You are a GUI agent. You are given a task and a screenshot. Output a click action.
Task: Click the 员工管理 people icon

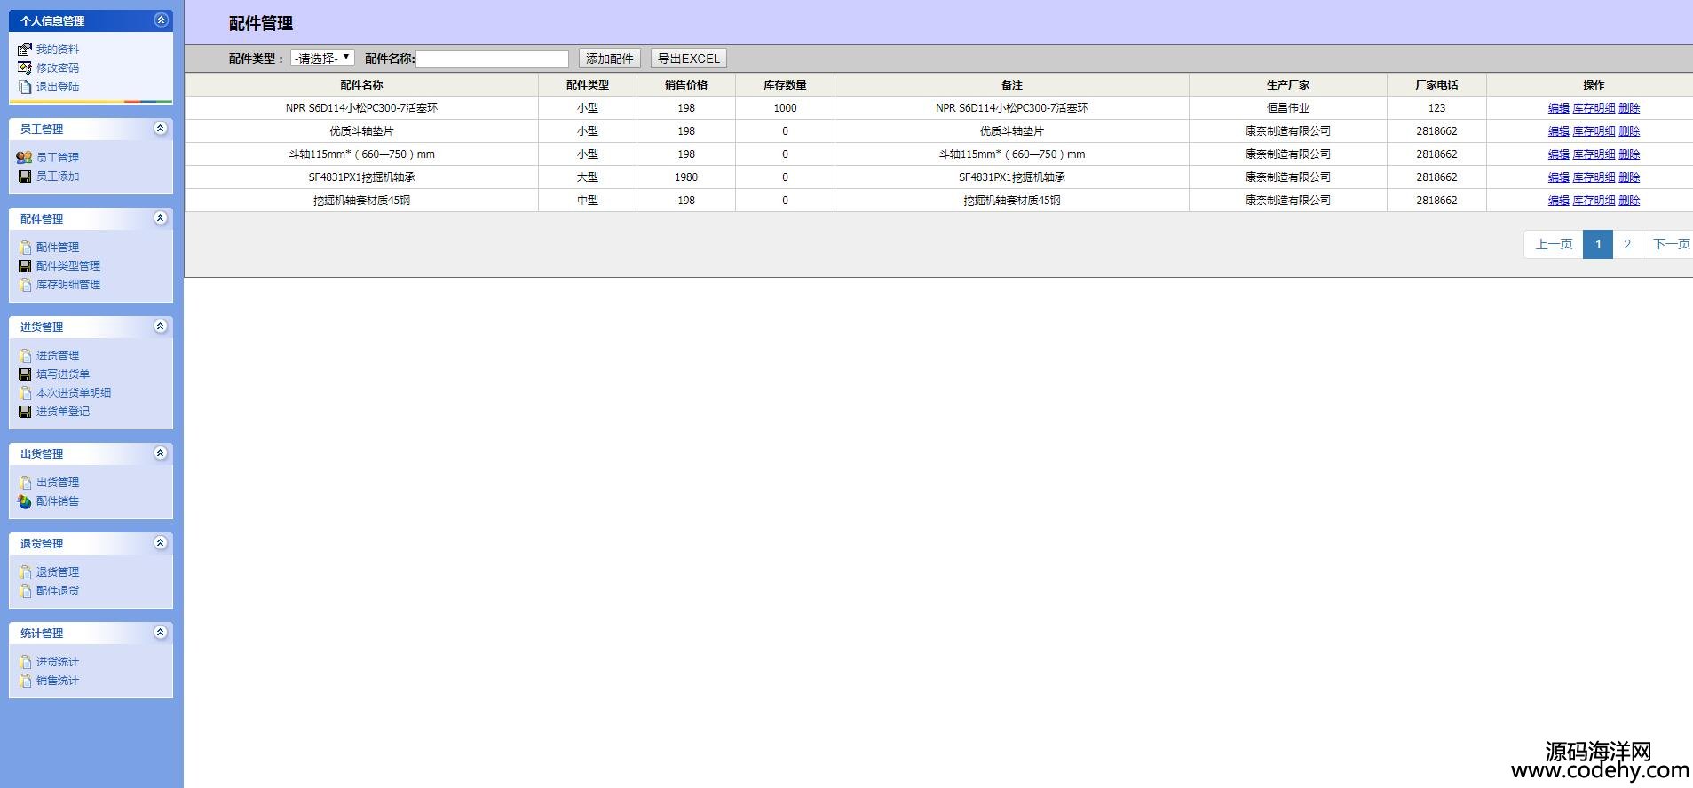(25, 158)
